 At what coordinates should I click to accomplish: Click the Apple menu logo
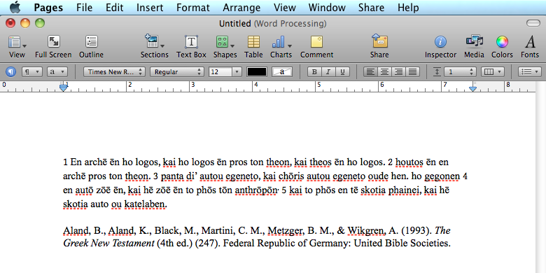click(x=15, y=7)
